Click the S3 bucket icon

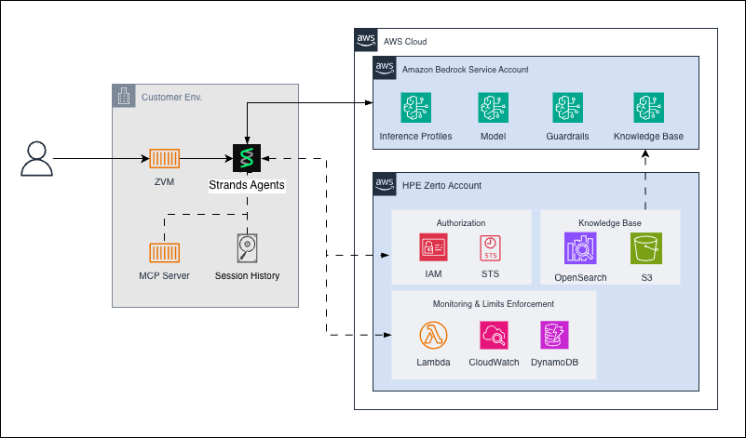pos(646,248)
